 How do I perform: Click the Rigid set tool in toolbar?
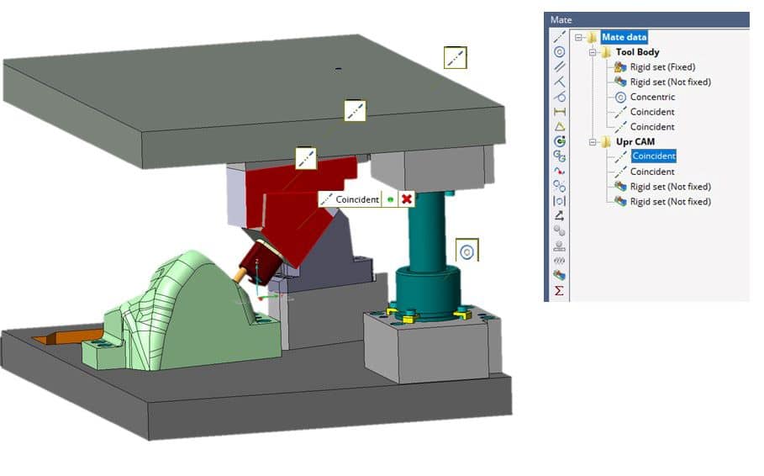[x=559, y=276]
